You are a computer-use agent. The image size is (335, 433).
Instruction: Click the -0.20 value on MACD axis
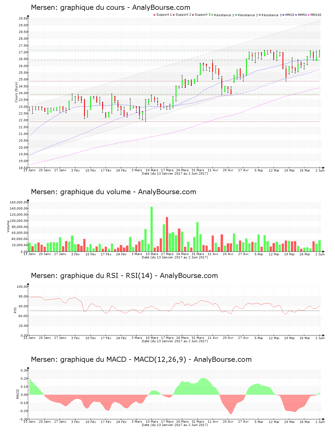(24, 411)
